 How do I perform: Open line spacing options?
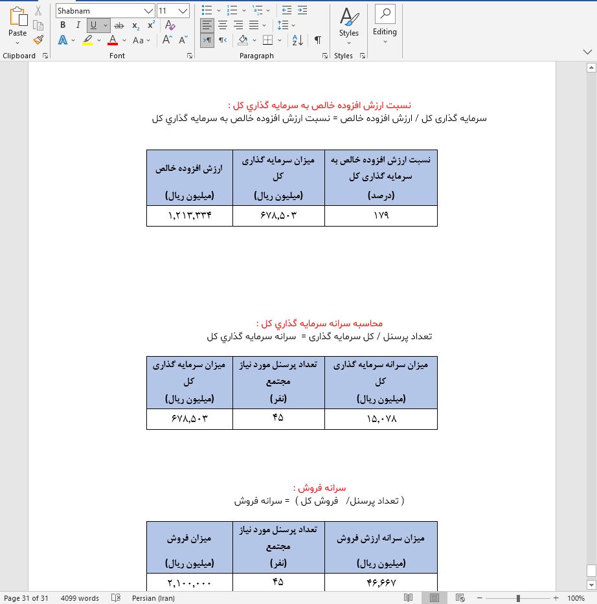(283, 25)
